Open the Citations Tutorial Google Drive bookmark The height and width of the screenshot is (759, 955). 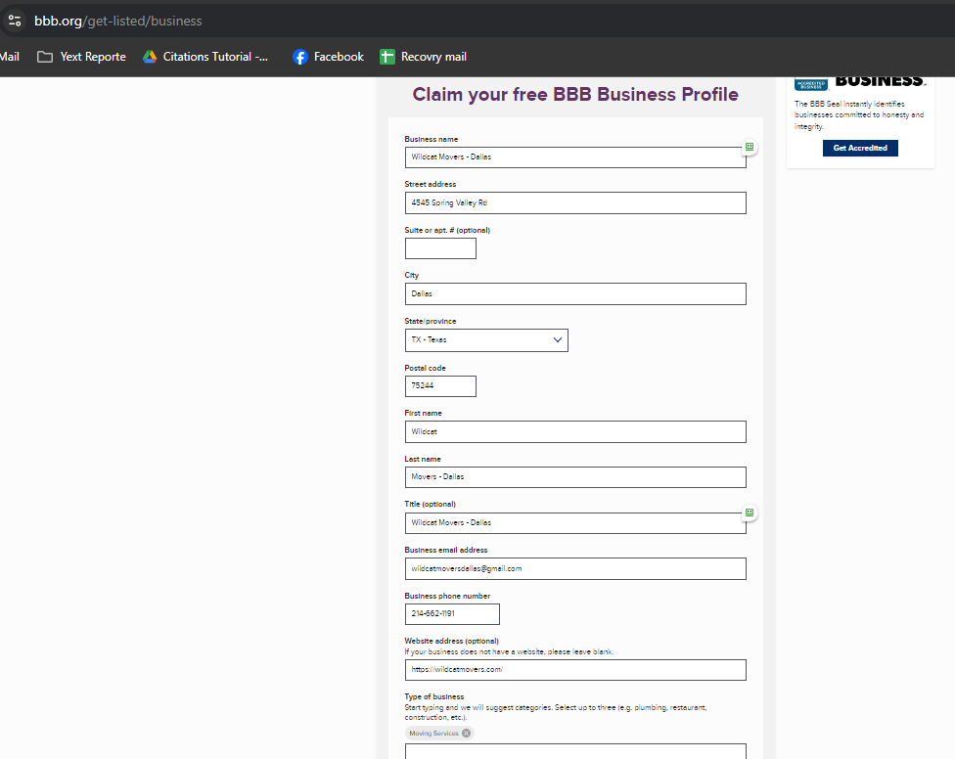pos(205,57)
